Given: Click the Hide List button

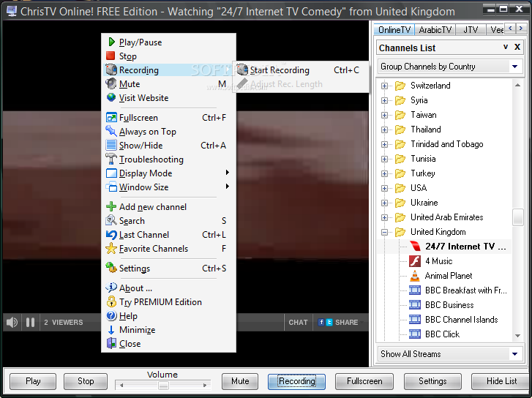Looking at the screenshot, I should (501, 381).
